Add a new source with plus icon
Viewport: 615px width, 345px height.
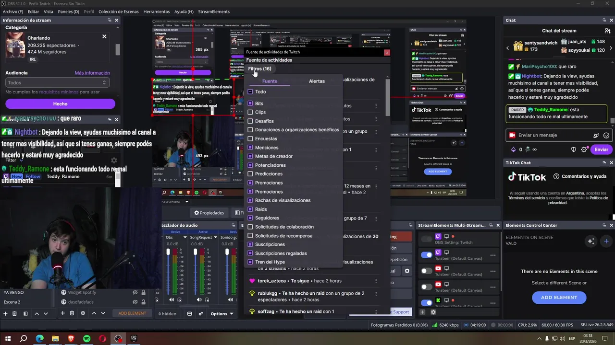62,313
